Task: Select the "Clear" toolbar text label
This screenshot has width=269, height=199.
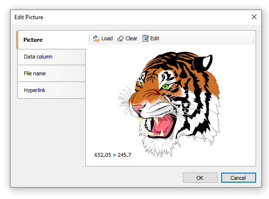Action: (x=132, y=38)
